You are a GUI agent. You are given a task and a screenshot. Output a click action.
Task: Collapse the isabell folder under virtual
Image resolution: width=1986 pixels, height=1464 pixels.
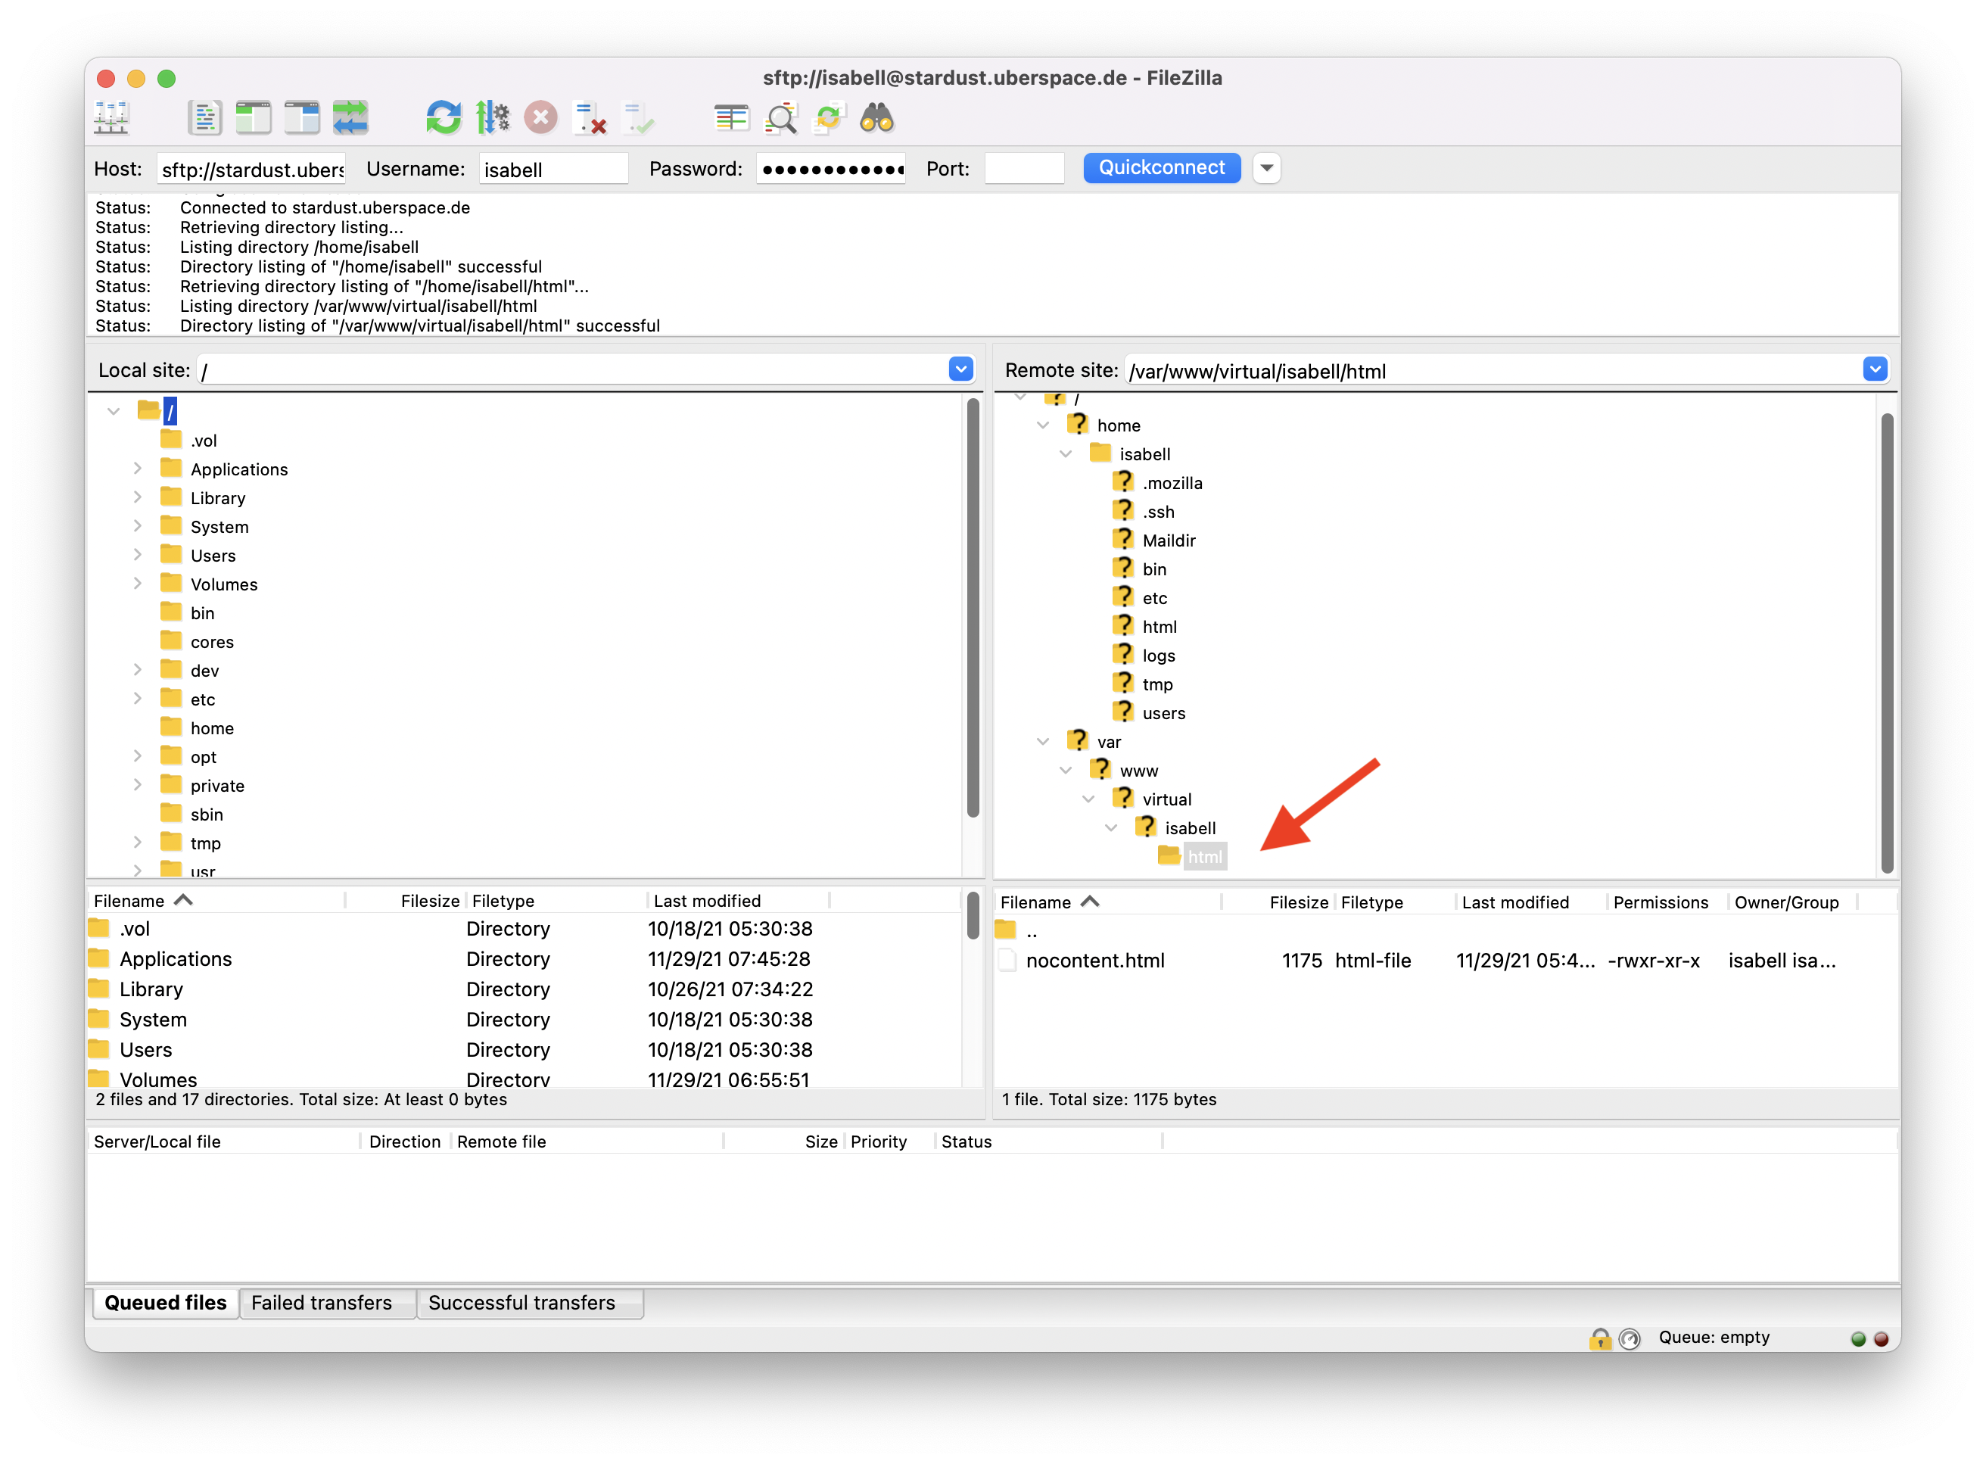tap(1111, 827)
